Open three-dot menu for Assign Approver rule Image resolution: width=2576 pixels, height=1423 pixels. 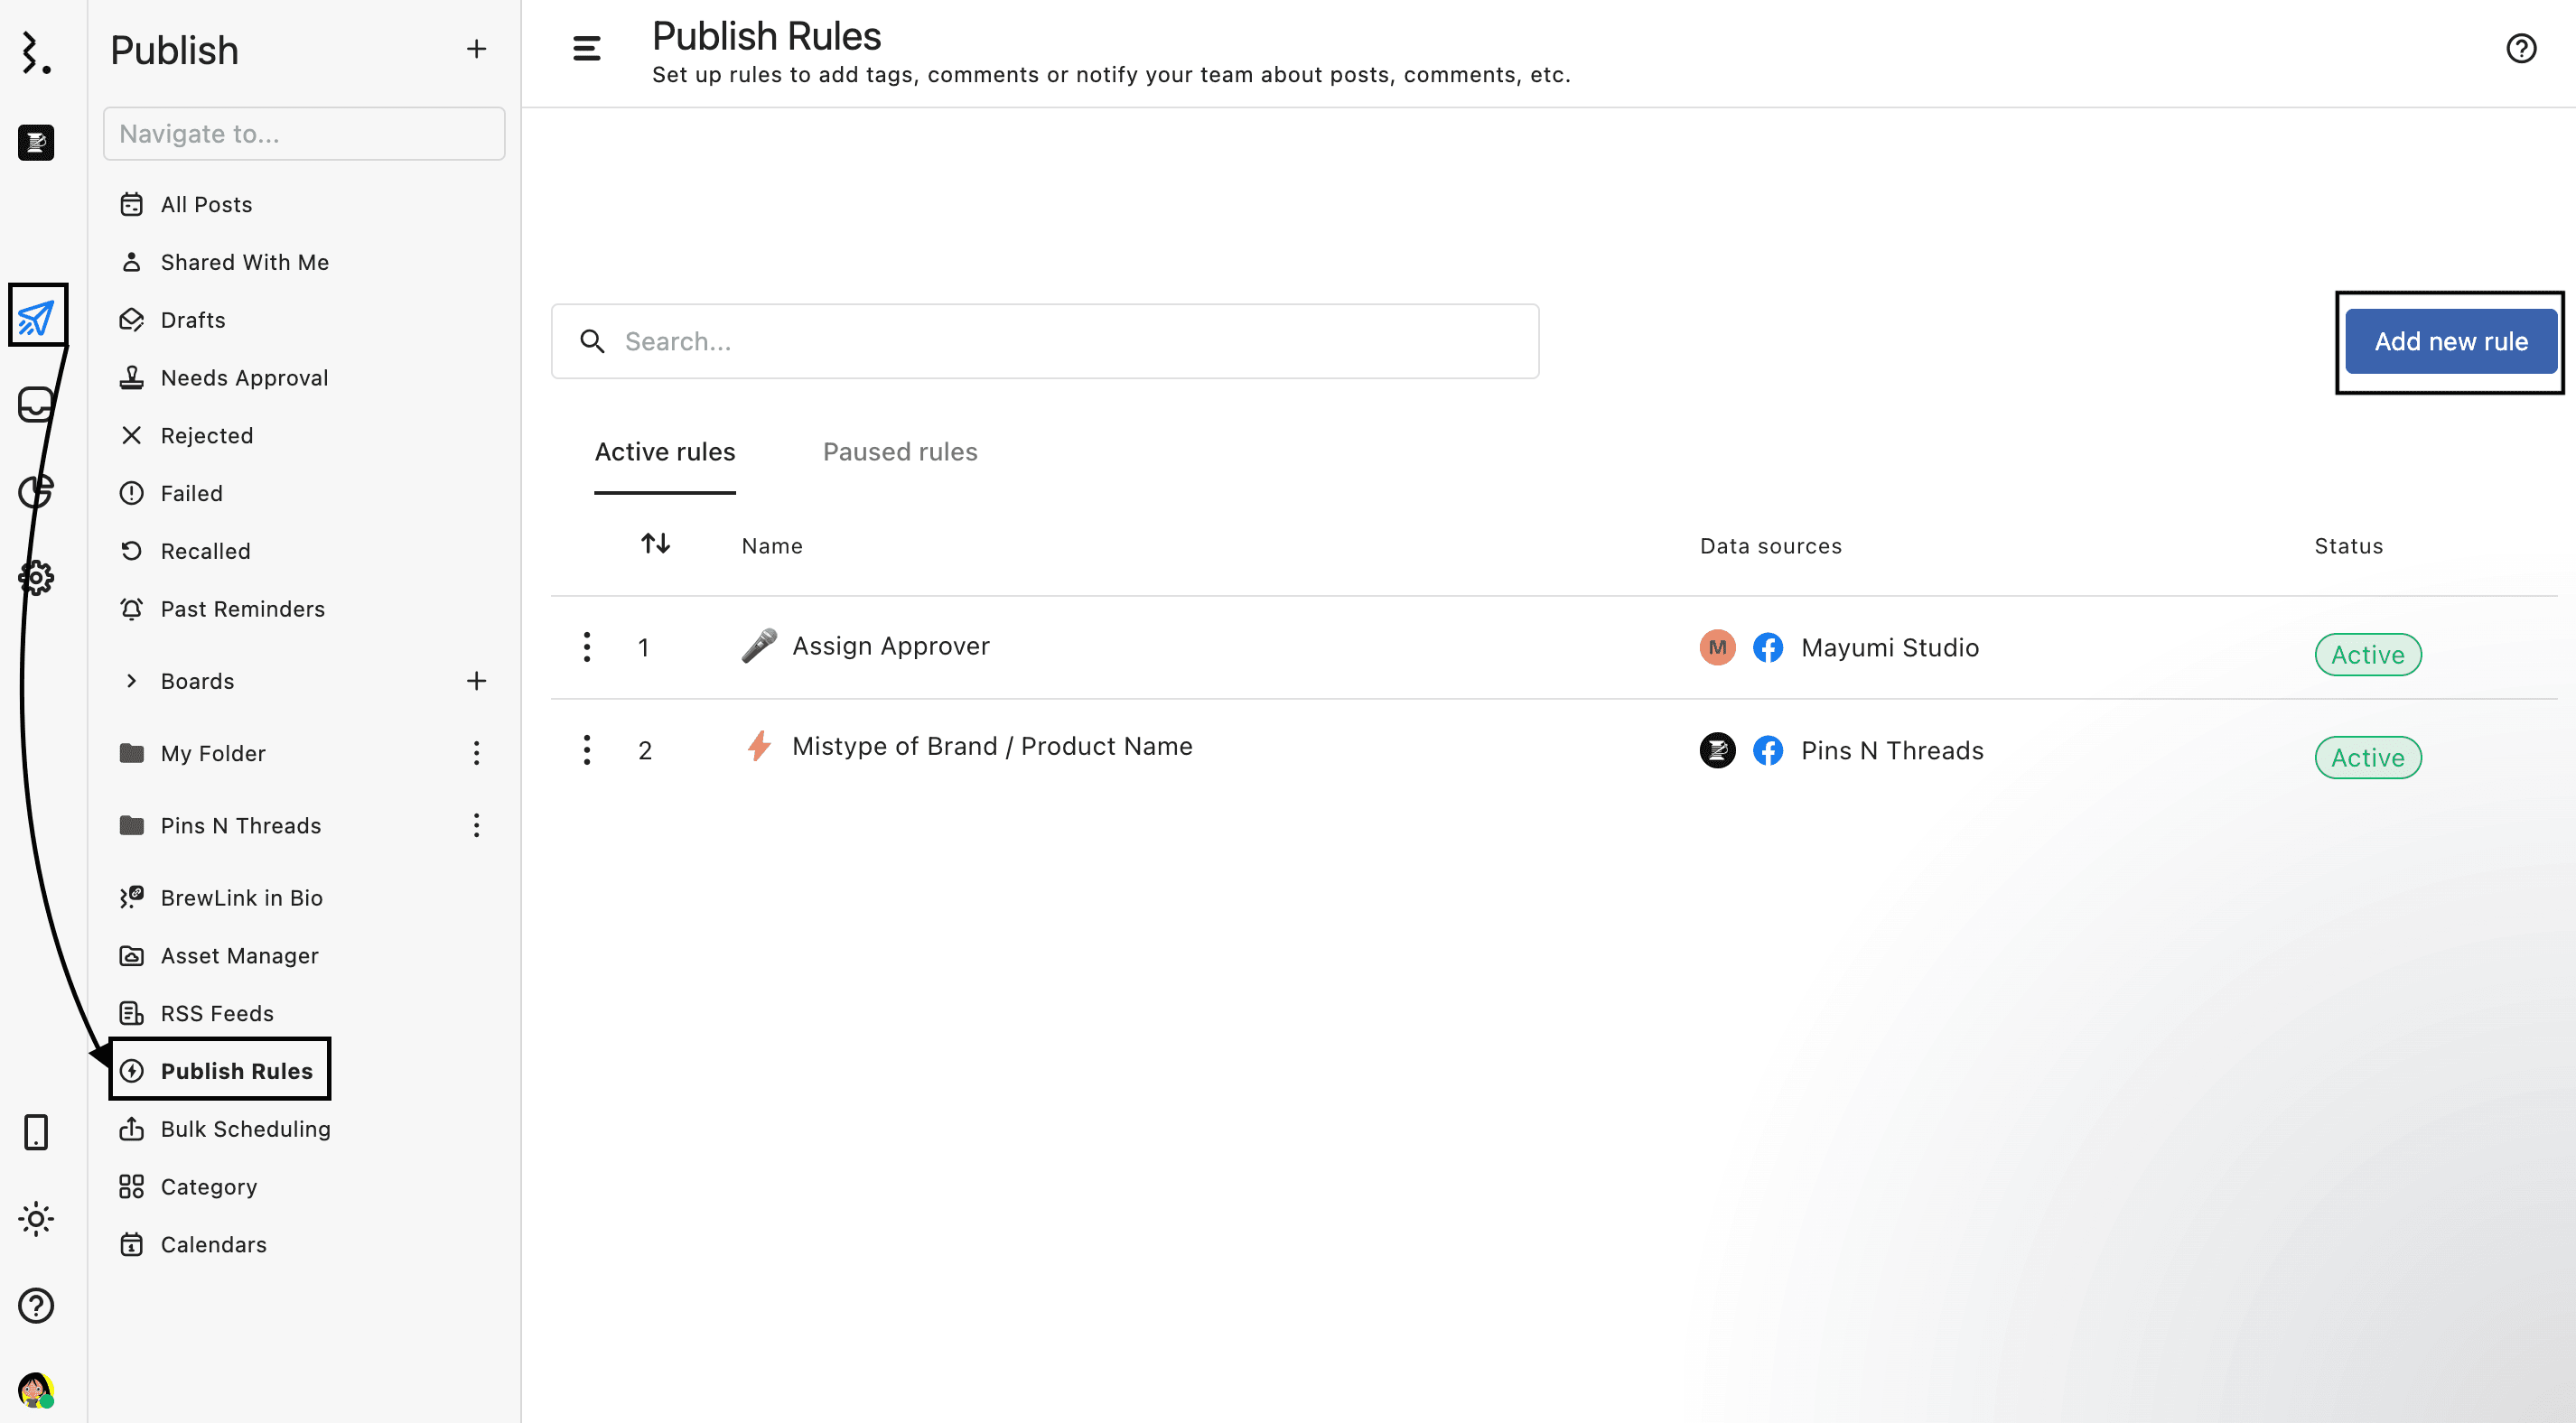[x=587, y=647]
